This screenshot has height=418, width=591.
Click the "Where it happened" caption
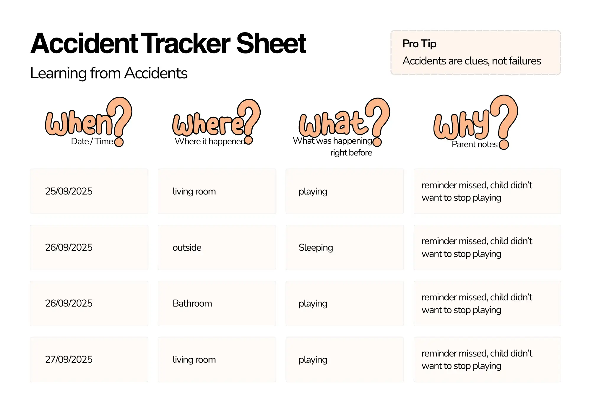click(x=210, y=141)
